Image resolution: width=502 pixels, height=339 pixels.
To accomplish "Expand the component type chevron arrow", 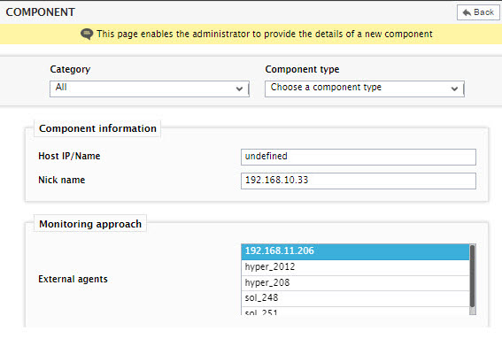I will 454,89.
